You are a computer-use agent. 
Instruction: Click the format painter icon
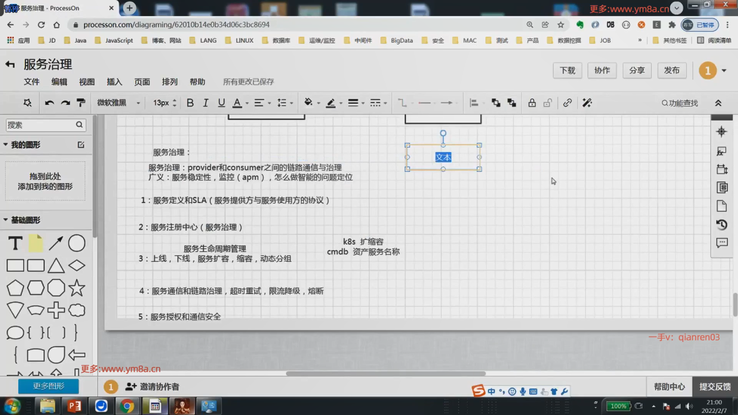(81, 103)
